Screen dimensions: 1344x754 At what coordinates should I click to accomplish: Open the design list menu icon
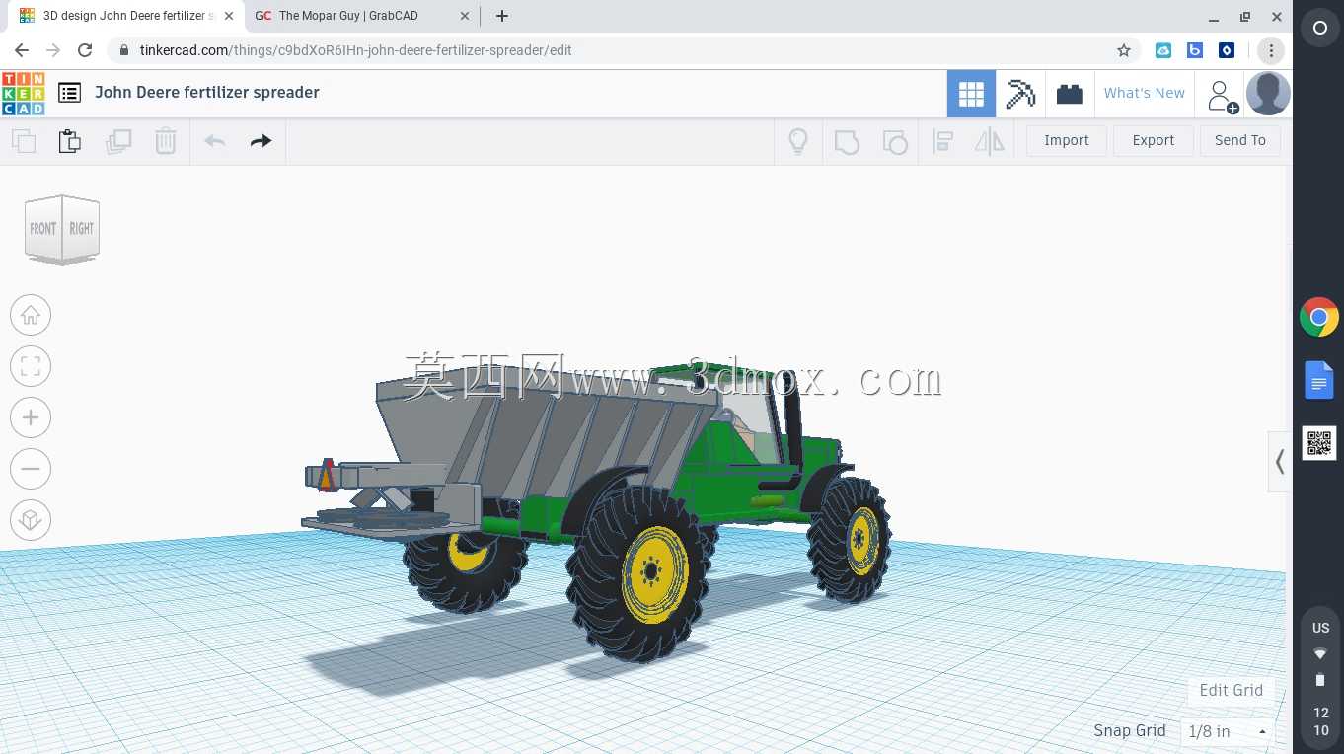(69, 93)
